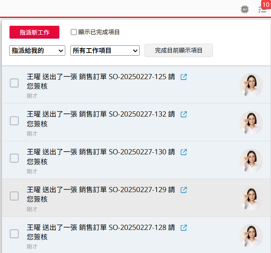Open external link for order SO-20250227-125
271x253 pixels.
(x=183, y=77)
